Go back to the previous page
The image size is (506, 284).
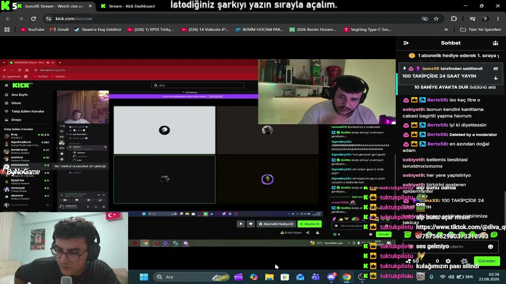(x=8, y=19)
